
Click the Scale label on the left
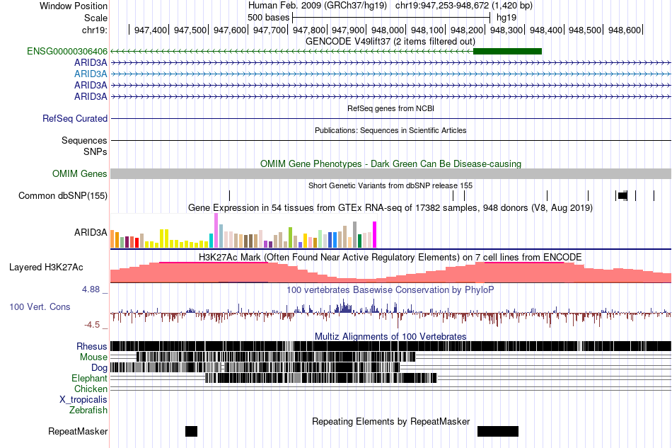[95, 18]
